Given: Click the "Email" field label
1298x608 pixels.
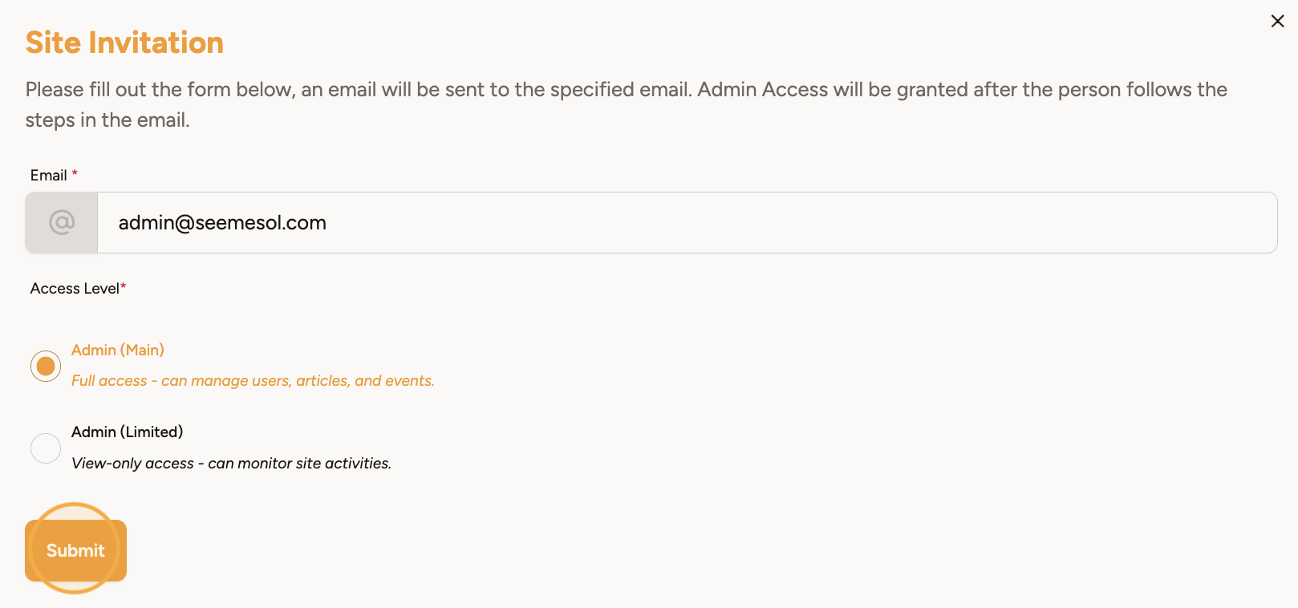Looking at the screenshot, I should click(x=48, y=176).
